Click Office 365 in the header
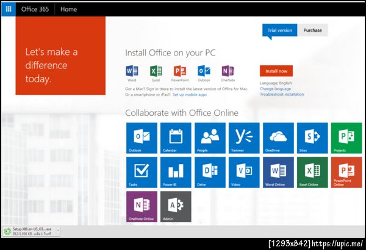This screenshot has height=250, width=366. 35,9
